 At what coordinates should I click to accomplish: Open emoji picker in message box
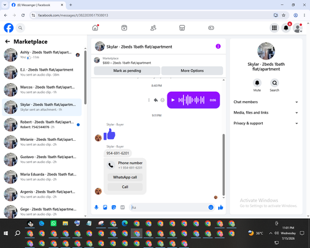tap(211, 207)
